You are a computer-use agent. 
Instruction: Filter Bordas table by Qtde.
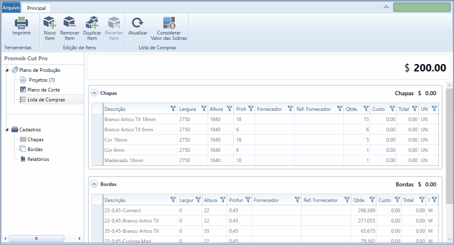pyautogui.click(x=372, y=199)
